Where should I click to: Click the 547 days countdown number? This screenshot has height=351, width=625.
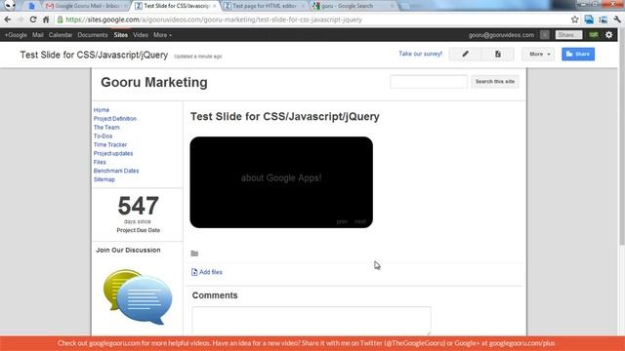pyautogui.click(x=138, y=206)
